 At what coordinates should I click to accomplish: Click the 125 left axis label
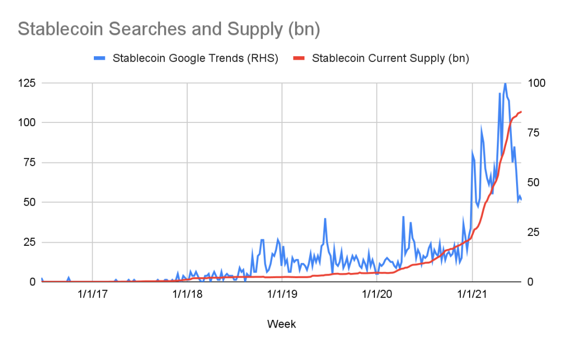click(x=27, y=83)
